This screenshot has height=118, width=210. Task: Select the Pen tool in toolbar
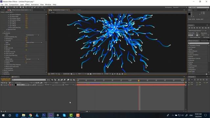click(x=23, y=7)
